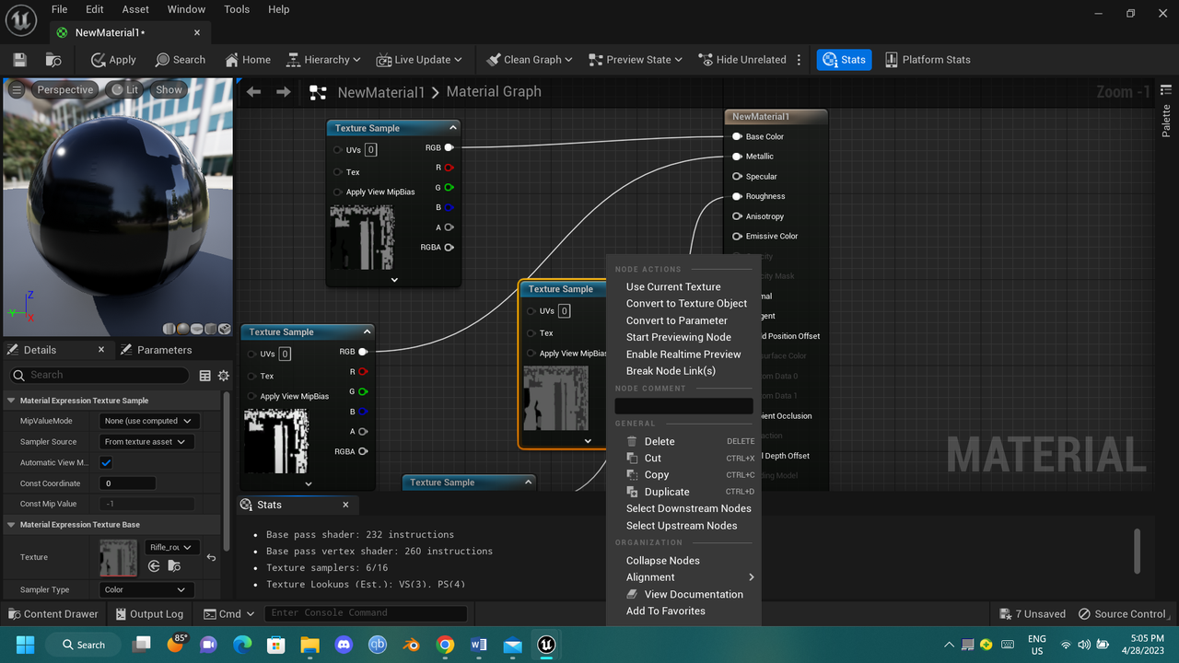Click the Browse to asset folder icon in toolbar
This screenshot has height=663, width=1179.
(53, 60)
